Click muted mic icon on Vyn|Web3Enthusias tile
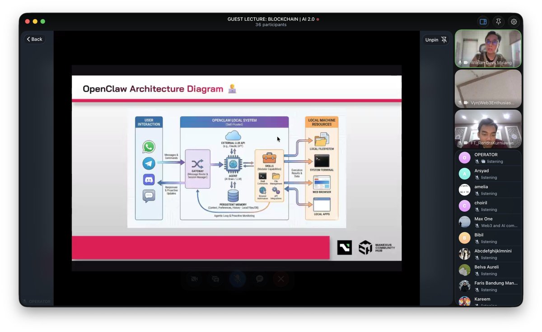The width and height of the screenshot is (542, 332). point(460,103)
